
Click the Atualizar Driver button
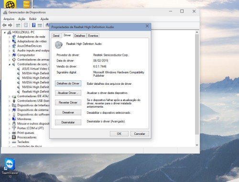pyautogui.click(x=68, y=93)
